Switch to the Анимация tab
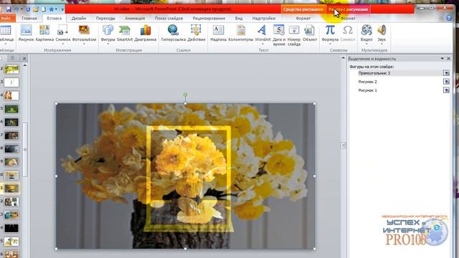Image resolution: width=459 pixels, height=258 pixels. point(135,18)
